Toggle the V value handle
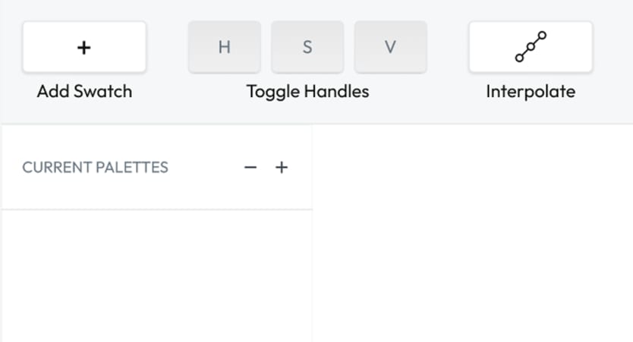This screenshot has width=633, height=342. click(390, 47)
